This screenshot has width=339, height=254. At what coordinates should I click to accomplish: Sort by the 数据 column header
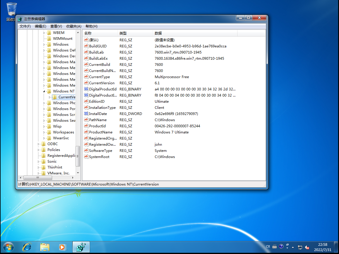click(x=195, y=33)
